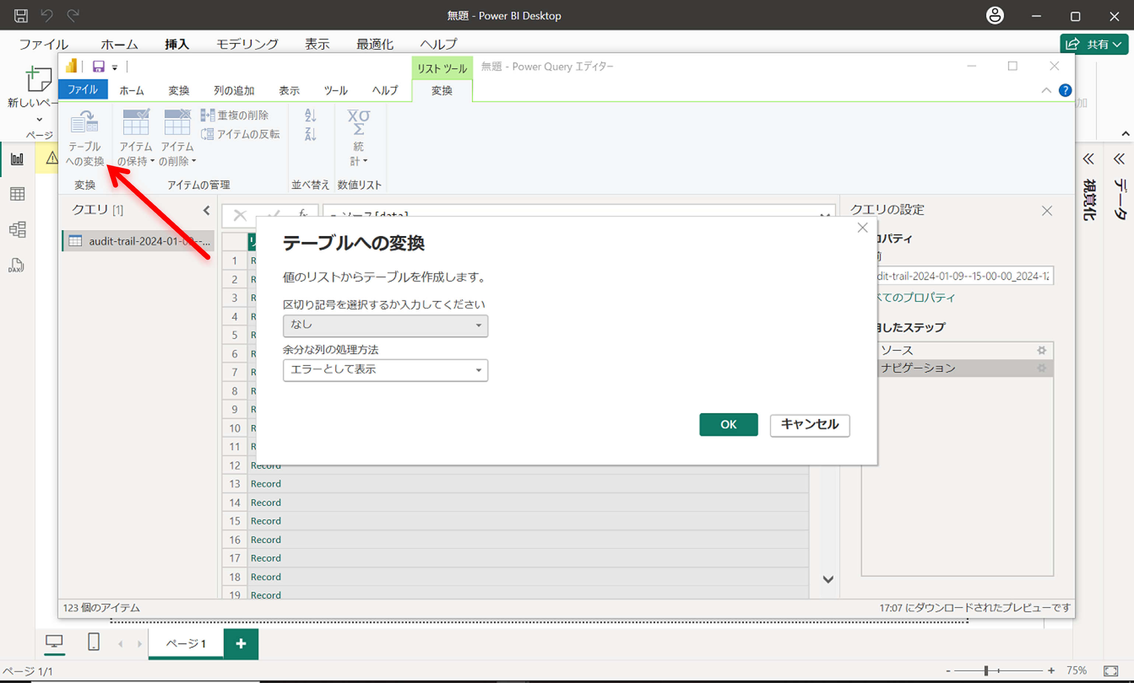Click the undo icon in Power BI title bar
This screenshot has width=1134, height=683.
(47, 15)
